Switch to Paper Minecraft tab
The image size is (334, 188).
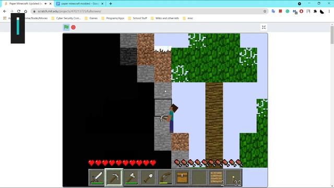(x=26, y=4)
